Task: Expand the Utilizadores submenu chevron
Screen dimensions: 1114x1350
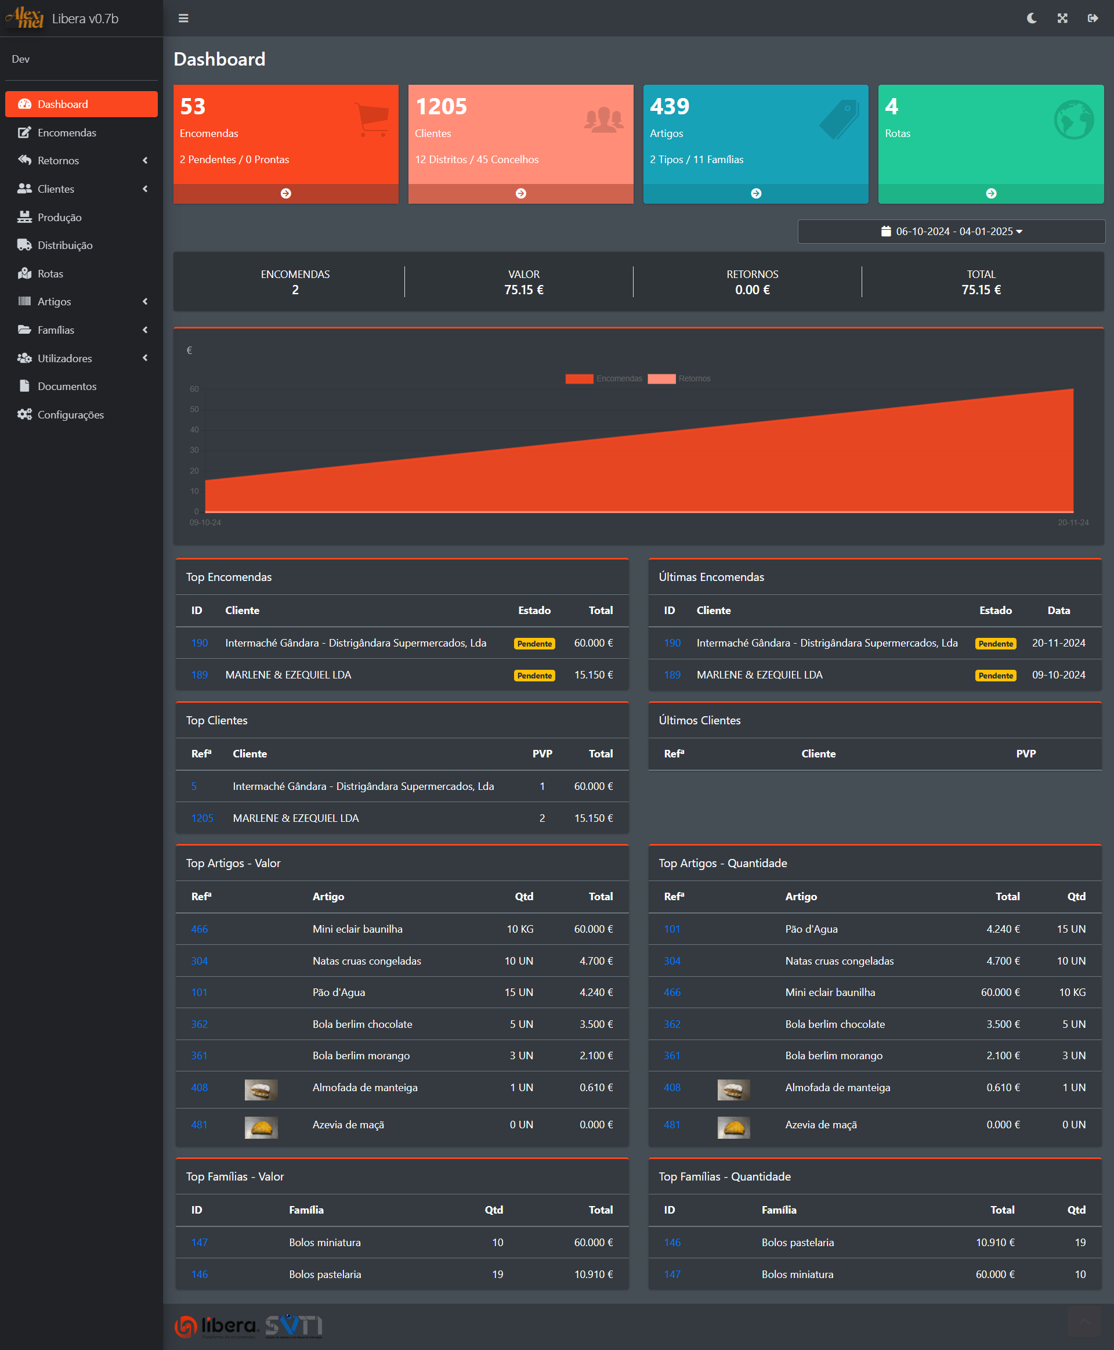Action: (x=145, y=358)
